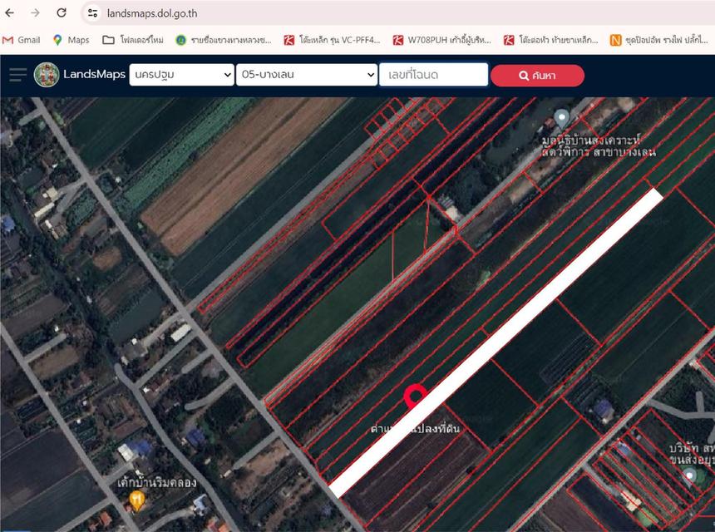Open the นครปฐม province dropdown
This screenshot has width=715, height=532.
[182, 75]
